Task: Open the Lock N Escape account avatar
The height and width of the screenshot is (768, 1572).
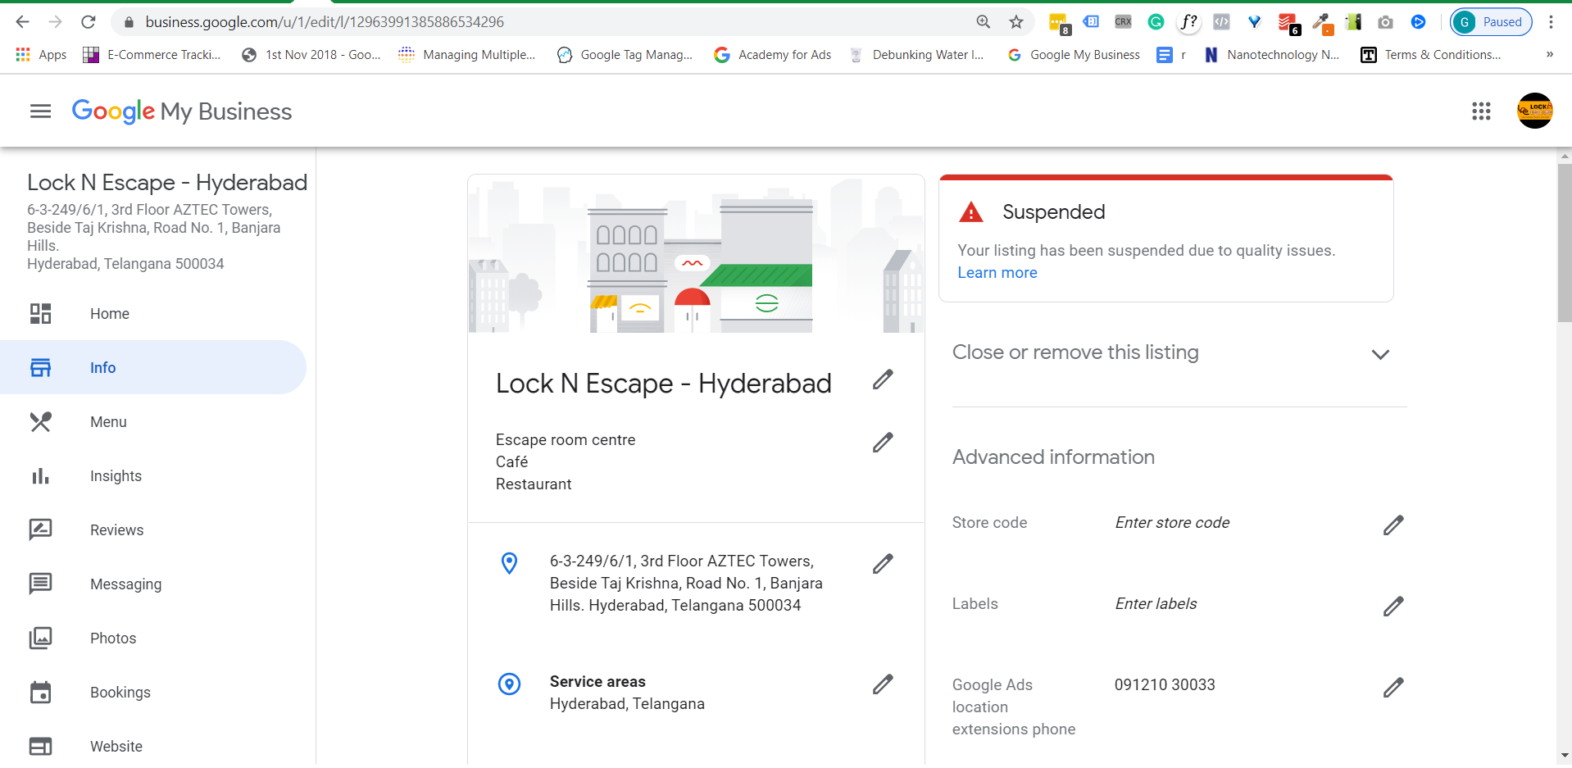Action: [1534, 111]
